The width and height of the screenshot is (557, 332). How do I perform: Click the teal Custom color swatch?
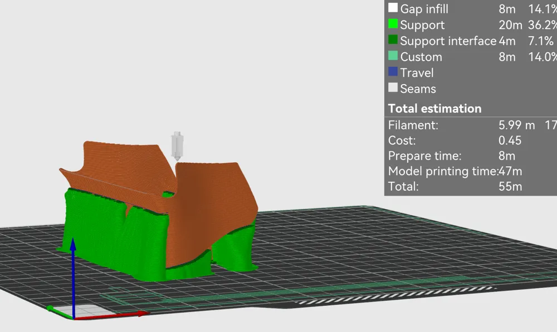[x=393, y=56]
